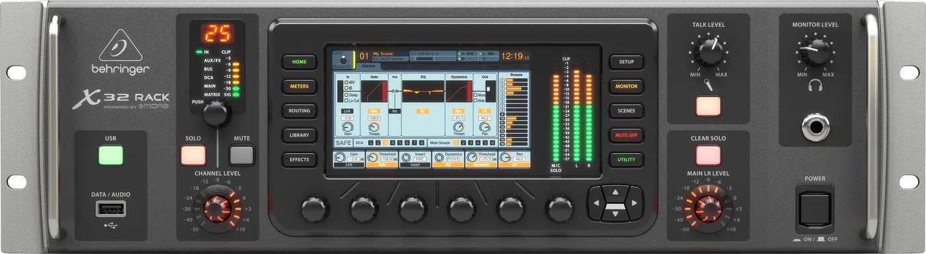This screenshot has width=926, height=254.
Task: Click the orange Dyn button
Action: point(458,111)
